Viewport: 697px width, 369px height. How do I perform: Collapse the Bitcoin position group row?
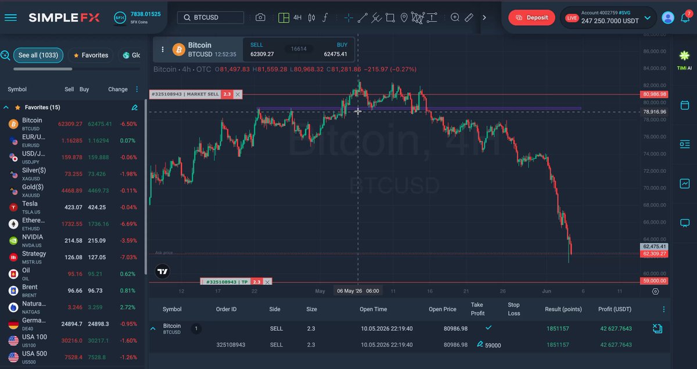(x=153, y=328)
